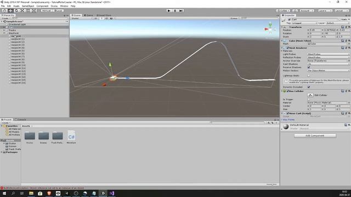Open the GameObject menu
Screen dimensions: 351x197
coord(28,6)
